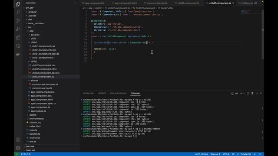Expand the dist folder
This screenshot has height=156, width=278.
coord(30,19)
